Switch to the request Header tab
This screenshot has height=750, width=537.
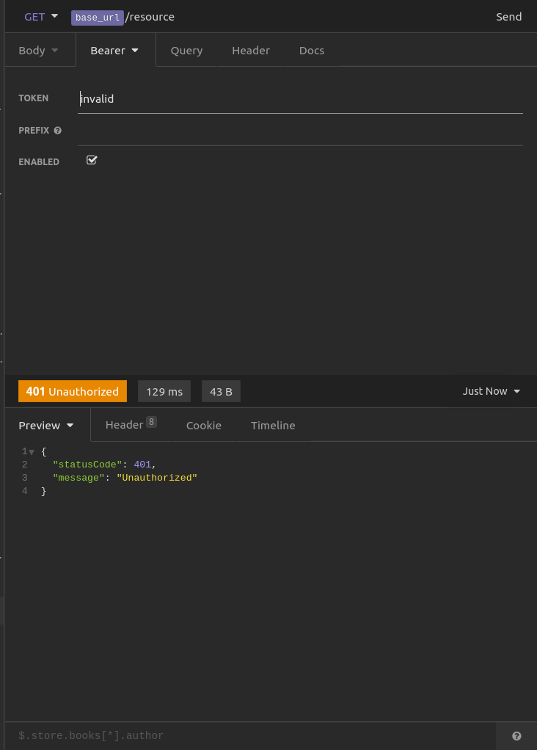251,50
